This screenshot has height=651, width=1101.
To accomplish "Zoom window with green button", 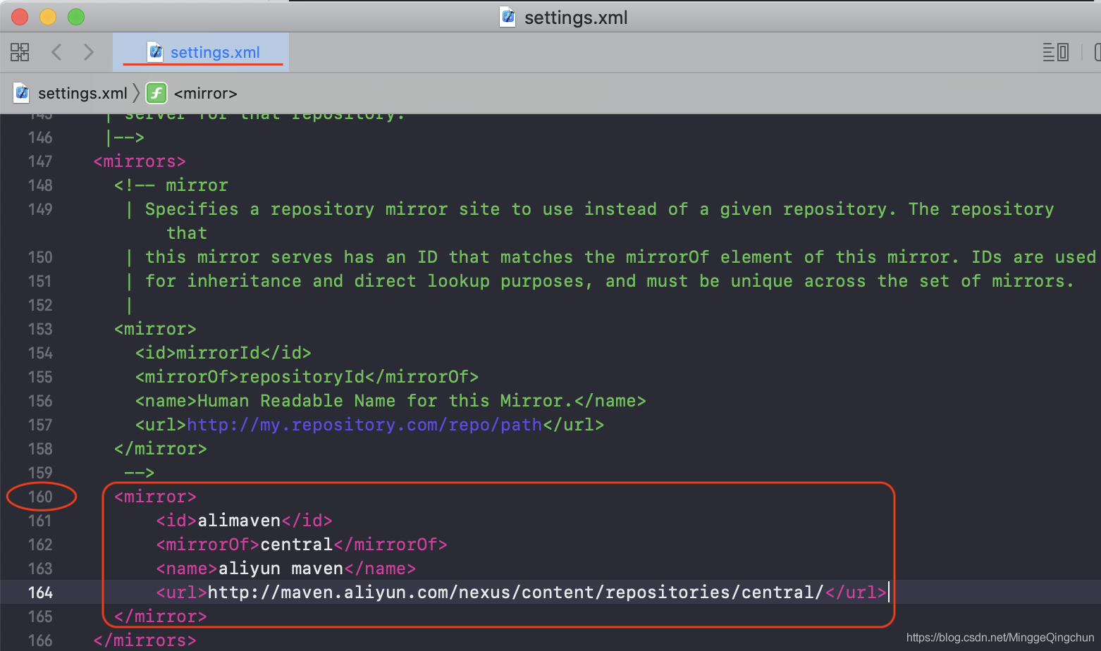I will (76, 17).
